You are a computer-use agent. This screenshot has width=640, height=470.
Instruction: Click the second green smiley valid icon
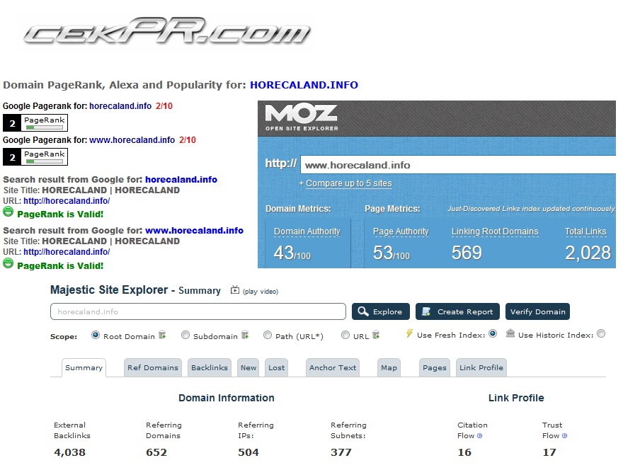pyautogui.click(x=8, y=263)
